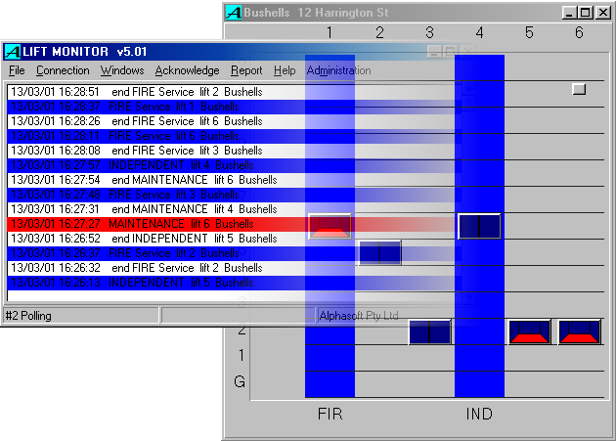Screen dimensions: 616x441
Task: Open the Acknowledge menu
Action: point(187,70)
